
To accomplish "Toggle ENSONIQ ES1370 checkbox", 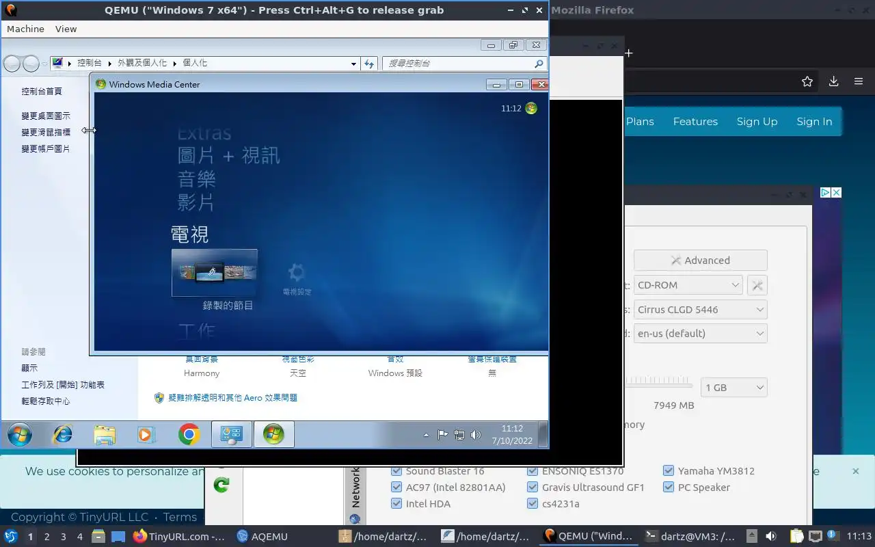I will pos(533,471).
